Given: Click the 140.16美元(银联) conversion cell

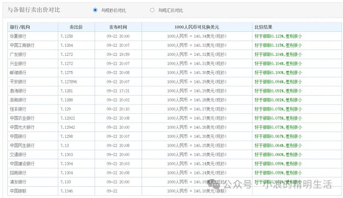Looking at the screenshot, I should [196, 191].
